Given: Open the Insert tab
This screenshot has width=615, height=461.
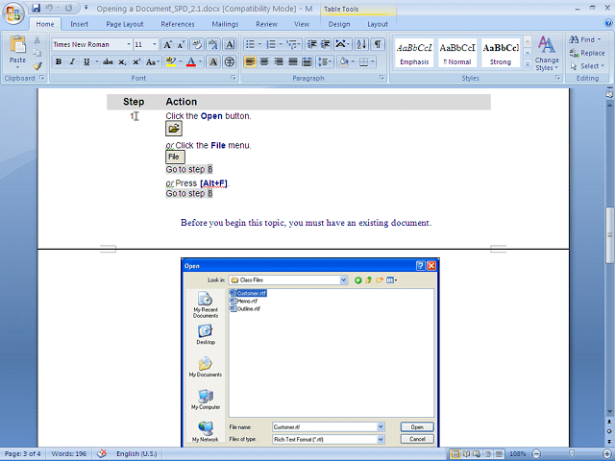Looking at the screenshot, I should tap(79, 24).
